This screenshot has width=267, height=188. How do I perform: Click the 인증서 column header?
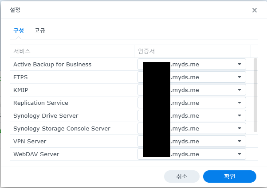point(192,51)
